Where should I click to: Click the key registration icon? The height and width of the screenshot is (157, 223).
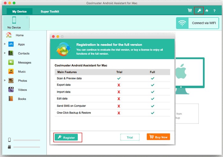199,11
